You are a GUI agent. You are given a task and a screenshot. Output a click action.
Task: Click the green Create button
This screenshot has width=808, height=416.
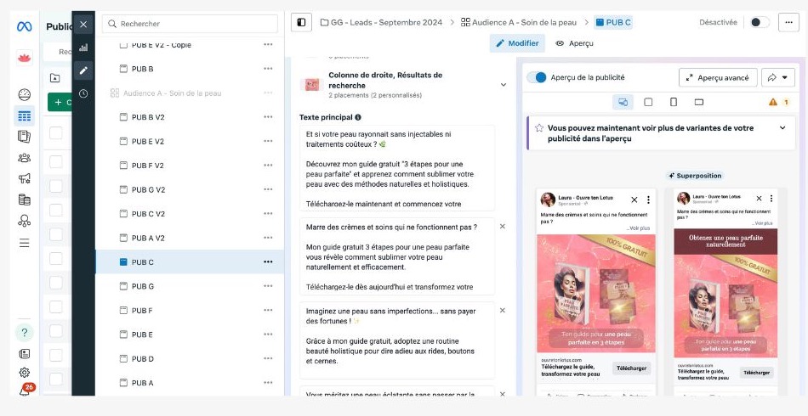[60, 102]
